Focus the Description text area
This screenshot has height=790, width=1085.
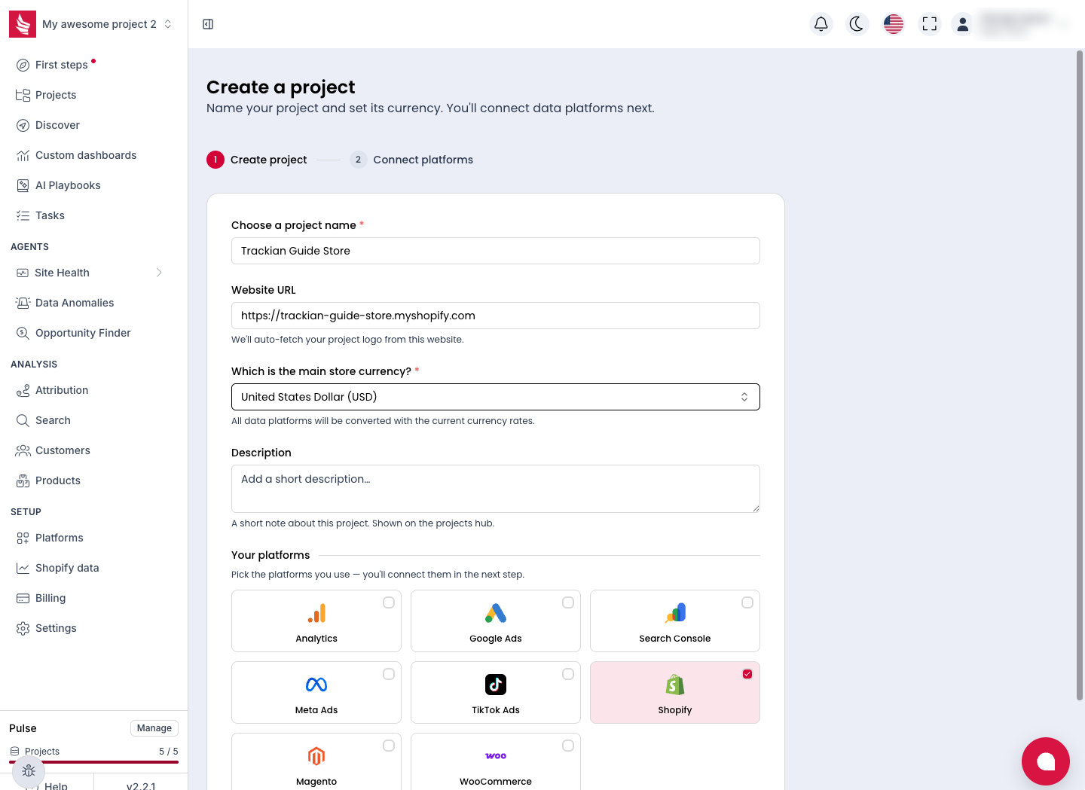pyautogui.click(x=496, y=489)
